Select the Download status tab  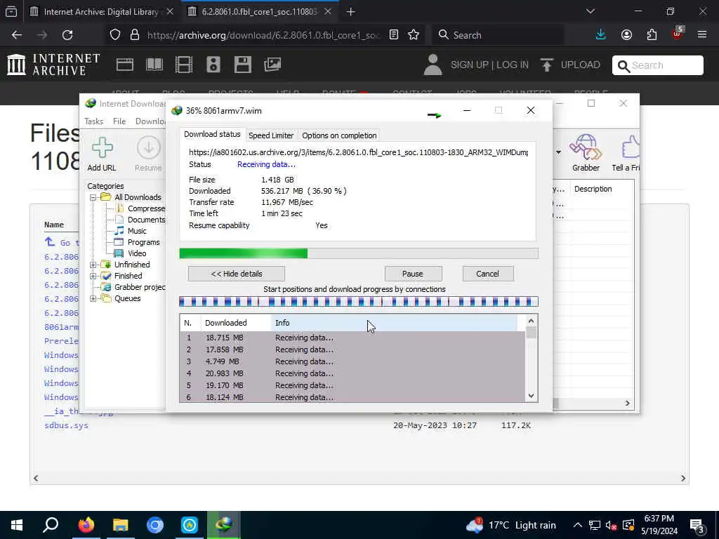coord(212,134)
